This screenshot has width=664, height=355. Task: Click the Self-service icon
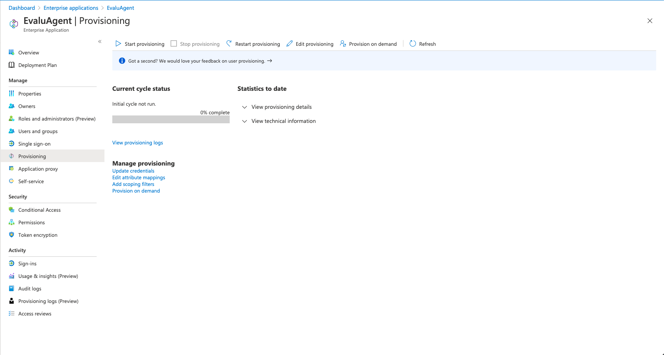(12, 181)
